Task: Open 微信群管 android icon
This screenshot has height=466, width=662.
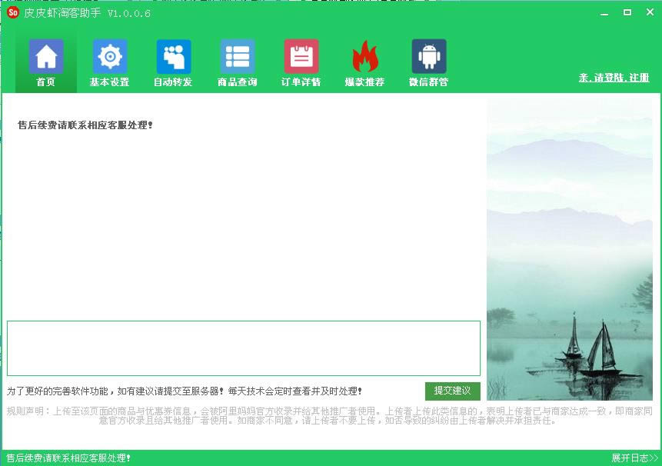Action: tap(428, 57)
